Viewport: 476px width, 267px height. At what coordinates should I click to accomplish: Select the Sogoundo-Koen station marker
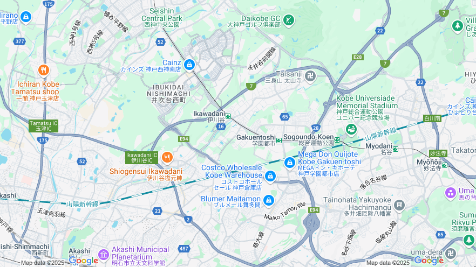[337, 139]
